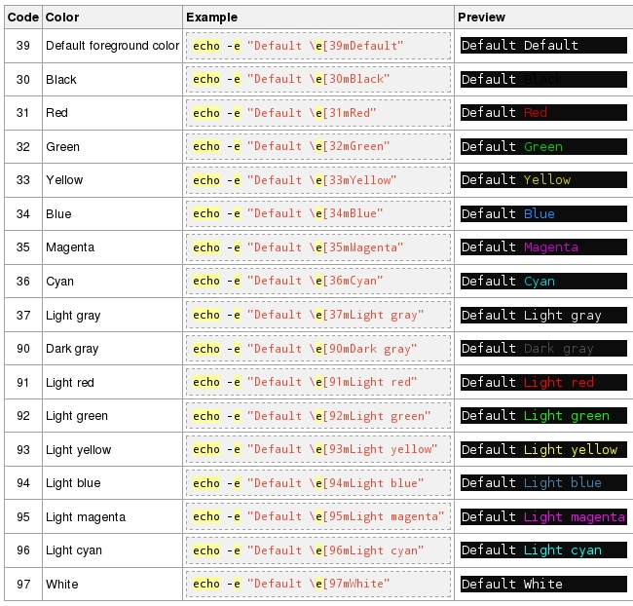
Task: Click the Color column header
Action: [112, 17]
